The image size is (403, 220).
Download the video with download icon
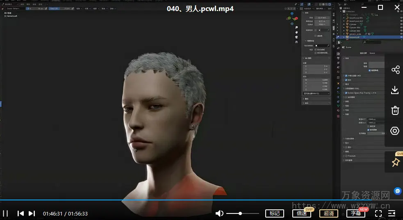(x=395, y=90)
